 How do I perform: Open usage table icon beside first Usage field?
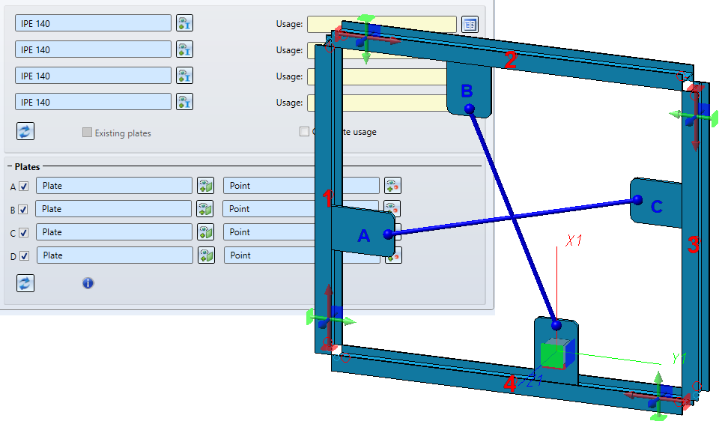click(x=470, y=24)
